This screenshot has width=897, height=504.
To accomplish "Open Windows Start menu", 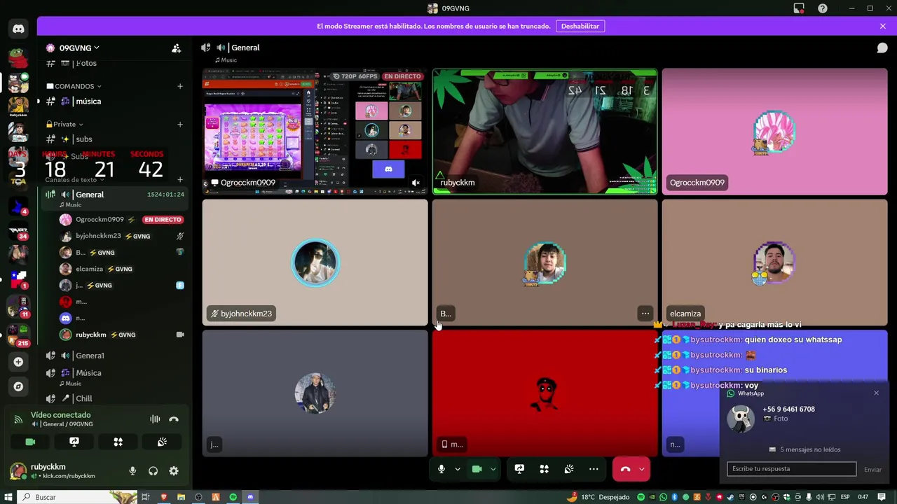I will [x=8, y=497].
